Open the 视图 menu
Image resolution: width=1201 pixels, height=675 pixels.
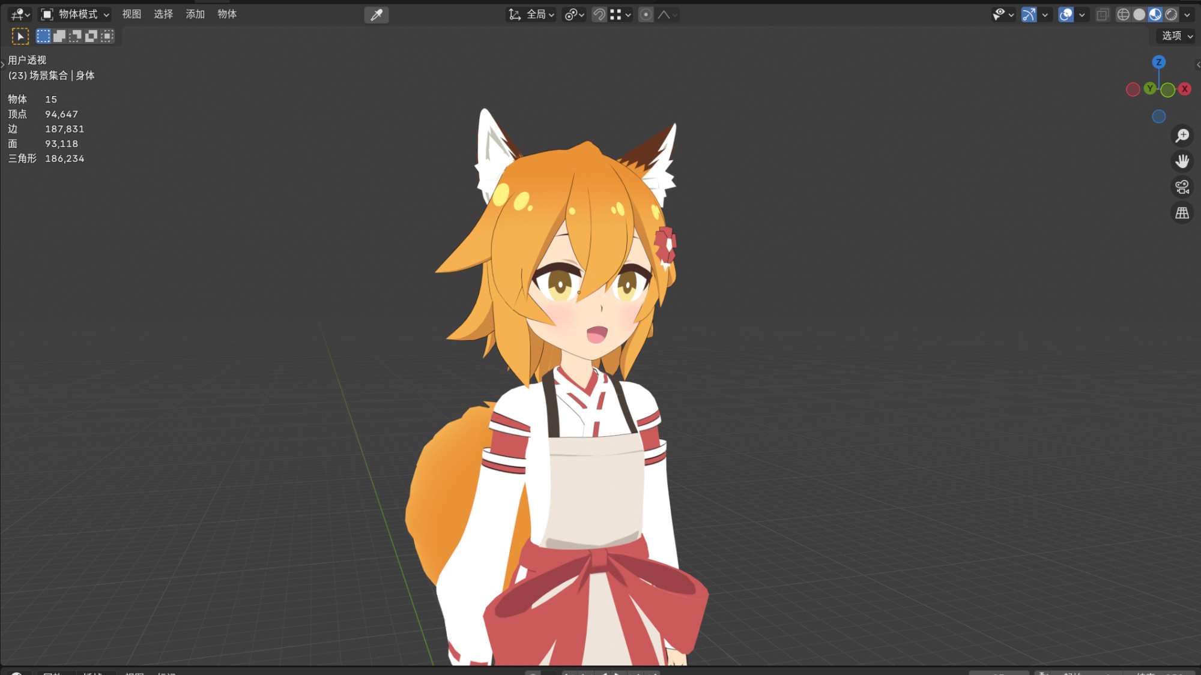(132, 14)
